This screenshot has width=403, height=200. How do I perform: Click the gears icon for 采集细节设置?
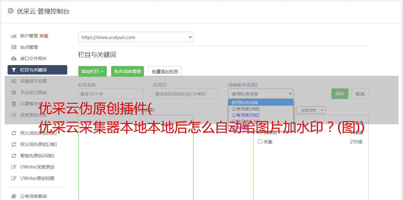14,81
